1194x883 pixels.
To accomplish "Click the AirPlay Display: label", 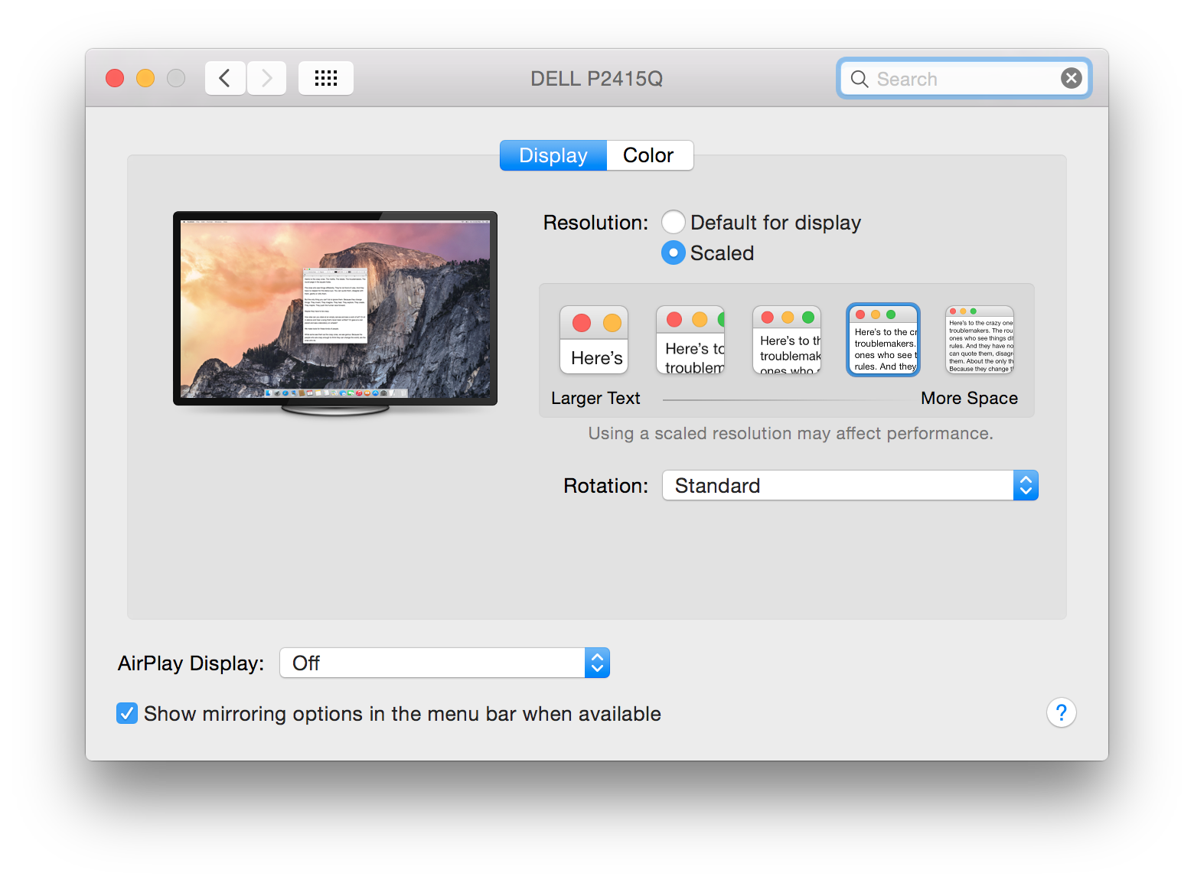I will pyautogui.click(x=191, y=663).
